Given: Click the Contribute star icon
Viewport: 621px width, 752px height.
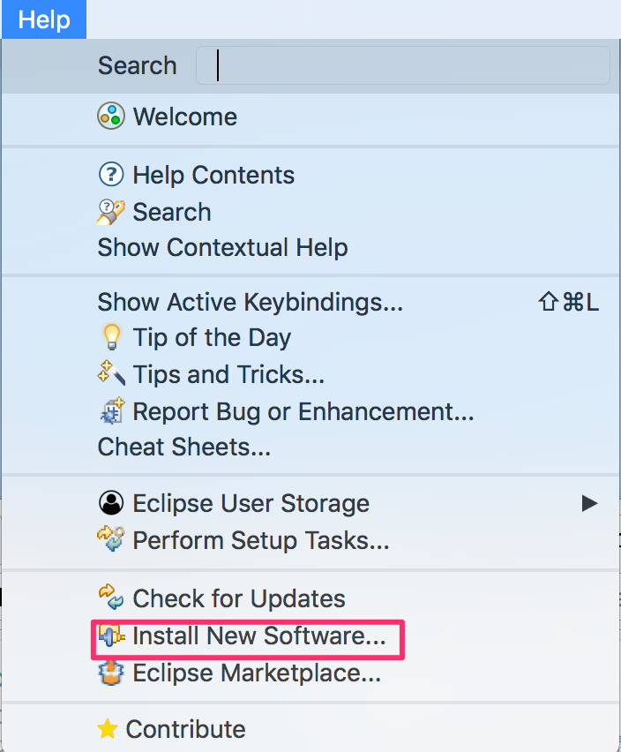Looking at the screenshot, I should pos(108,729).
